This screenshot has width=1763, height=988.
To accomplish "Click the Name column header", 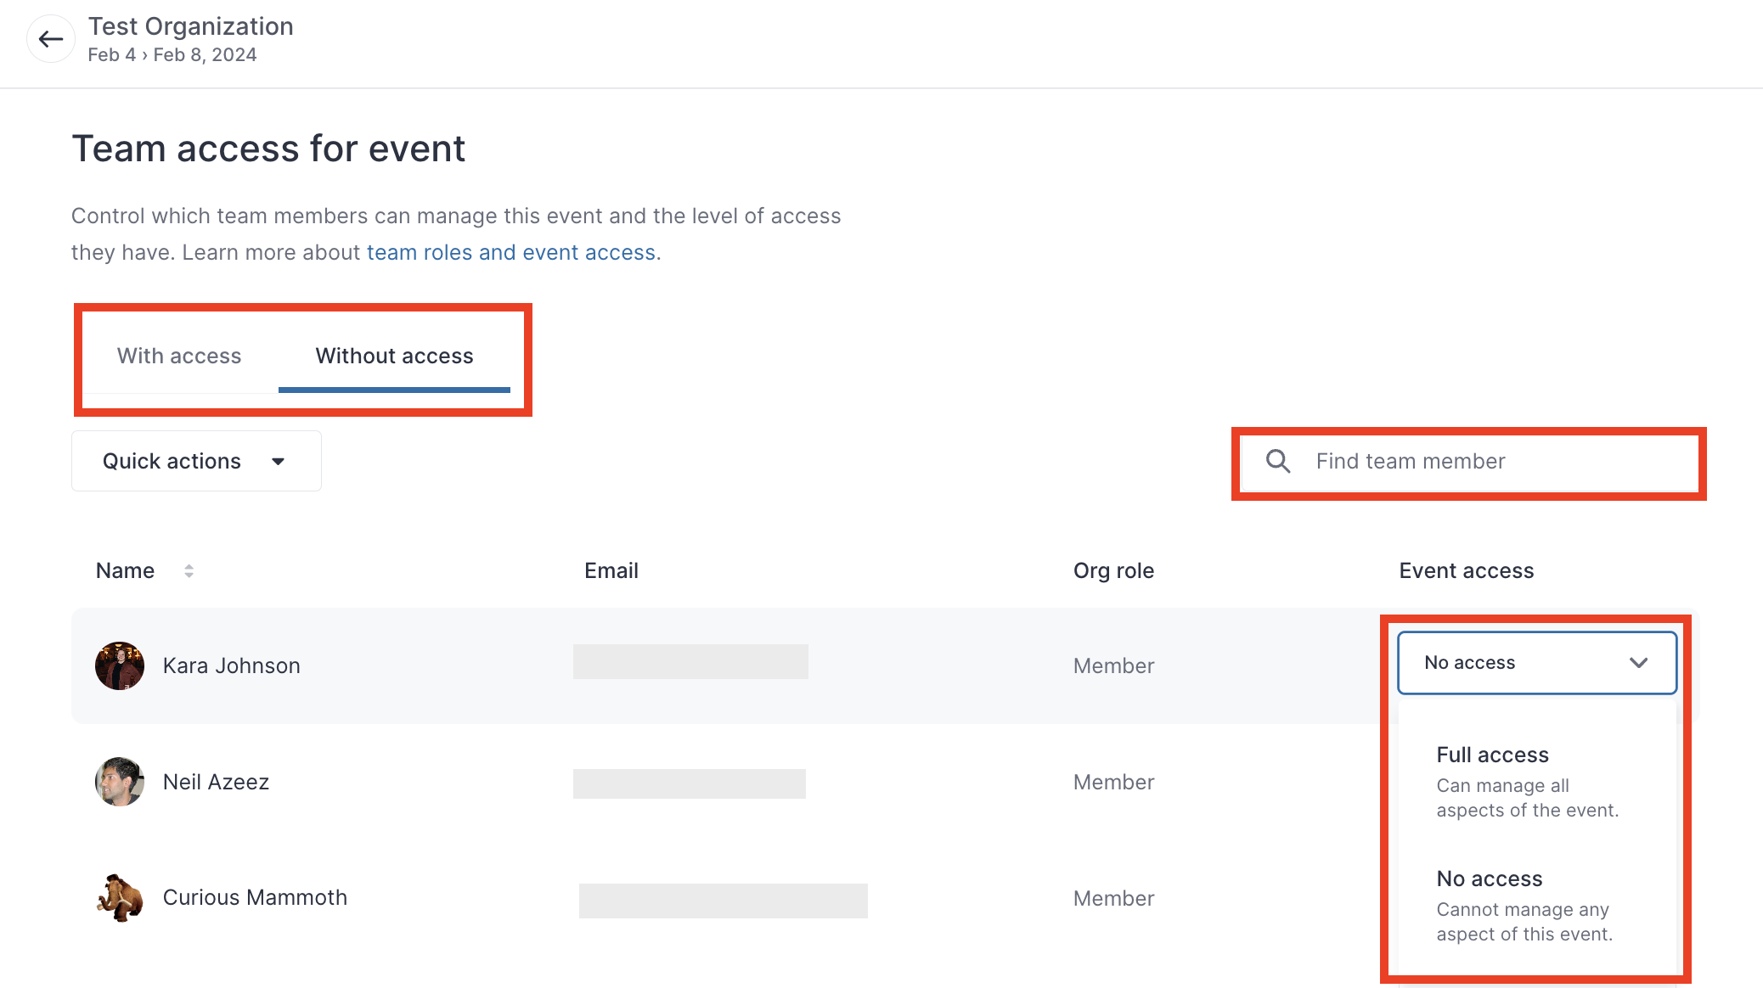I will pyautogui.click(x=125, y=570).
